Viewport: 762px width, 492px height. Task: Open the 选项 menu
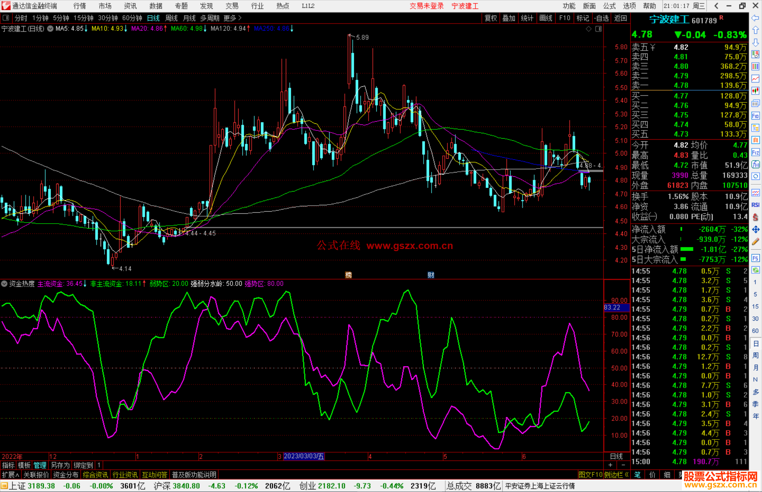pyautogui.click(x=629, y=6)
